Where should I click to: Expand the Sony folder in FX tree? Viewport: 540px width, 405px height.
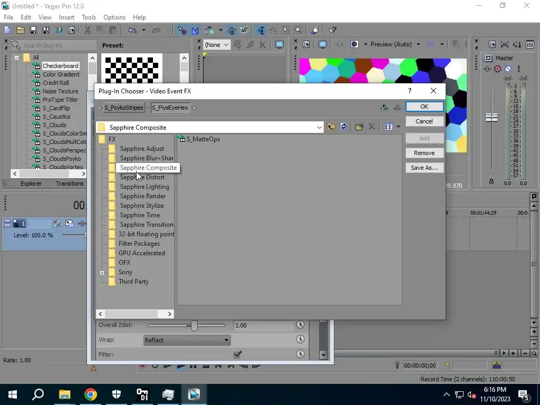click(102, 273)
